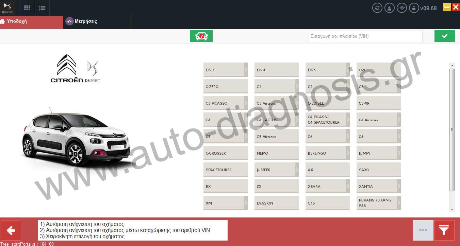Click the version v09.68 label
Image resolution: width=460 pixels, height=246 pixels.
429,8
